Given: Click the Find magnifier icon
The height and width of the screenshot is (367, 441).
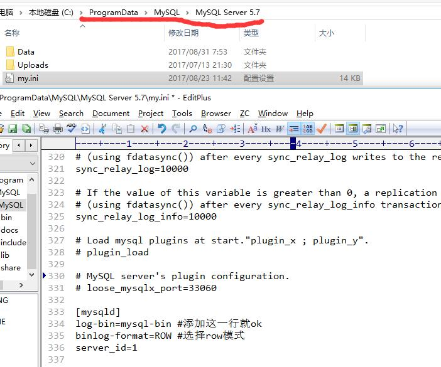Looking at the screenshot, I should click(x=193, y=129).
